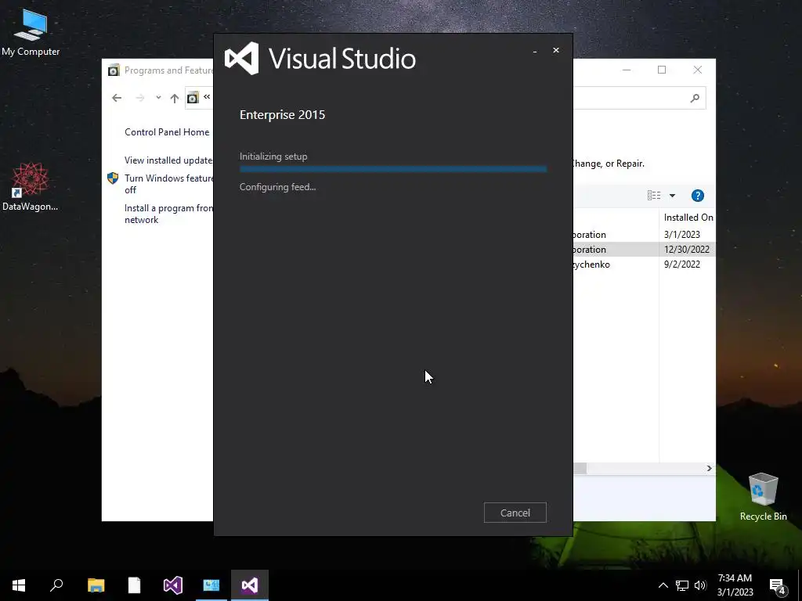The image size is (802, 601).
Task: Select the Recycle Bin desktop icon
Action: 763,497
